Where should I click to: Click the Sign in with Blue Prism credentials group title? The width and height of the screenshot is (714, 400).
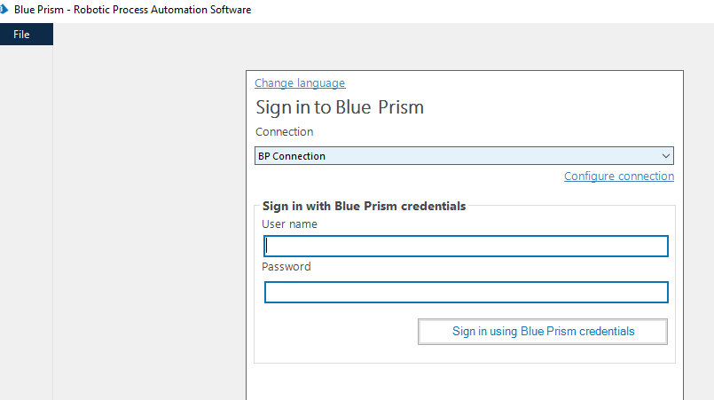[364, 206]
